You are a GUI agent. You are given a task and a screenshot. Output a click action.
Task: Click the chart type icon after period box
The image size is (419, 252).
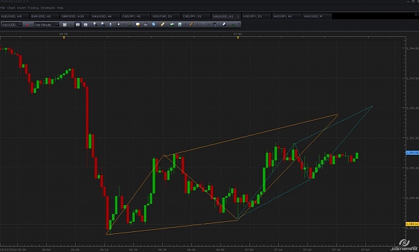click(x=64, y=25)
